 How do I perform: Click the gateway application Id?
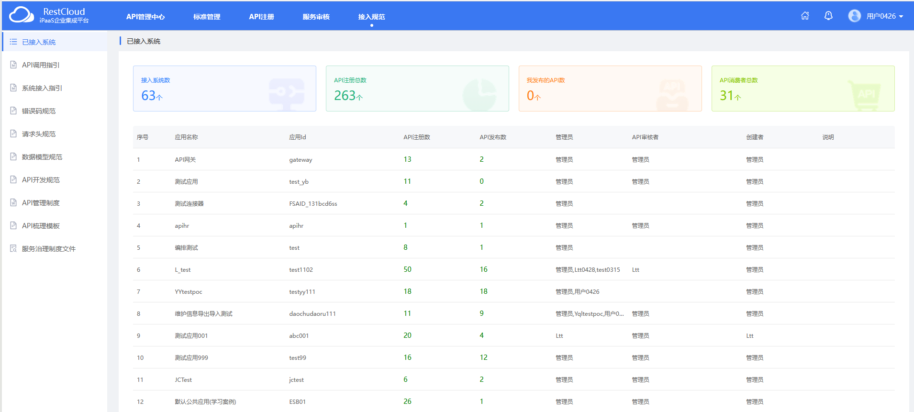[301, 159]
